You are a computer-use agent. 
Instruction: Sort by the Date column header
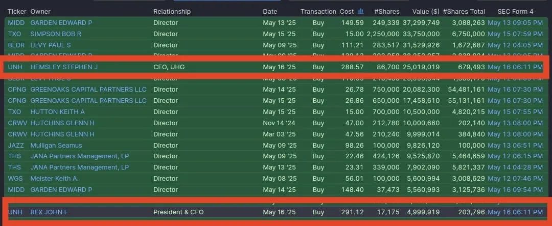[270, 12]
